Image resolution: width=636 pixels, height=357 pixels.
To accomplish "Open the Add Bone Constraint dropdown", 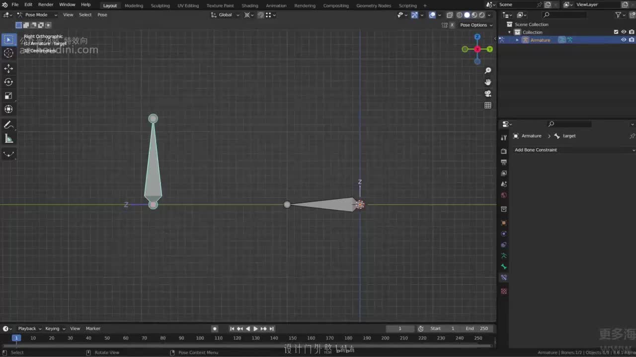I will tap(574, 150).
